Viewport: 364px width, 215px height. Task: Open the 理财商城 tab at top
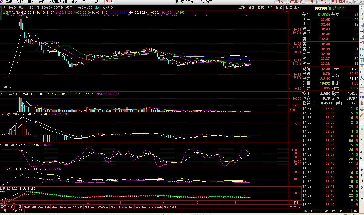pos(339,2)
